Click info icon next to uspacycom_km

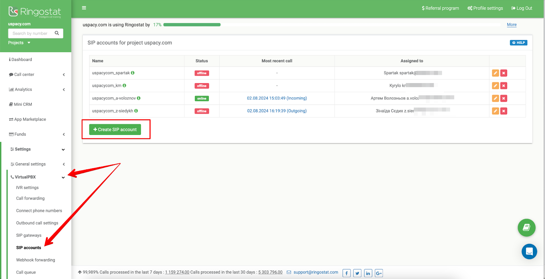124,86
